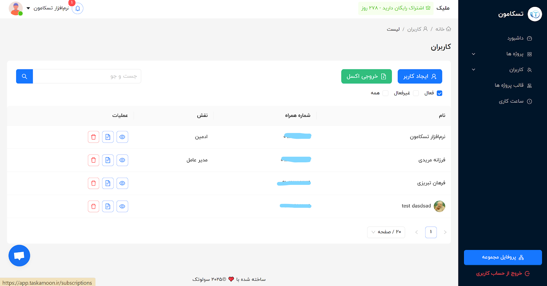This screenshot has width=547, height=286.
Task: Expand the کاربران sidebar submenu chevron
Action: pyautogui.click(x=473, y=70)
